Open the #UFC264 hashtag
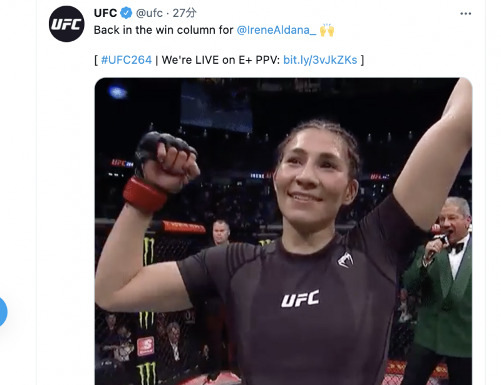 pos(127,60)
